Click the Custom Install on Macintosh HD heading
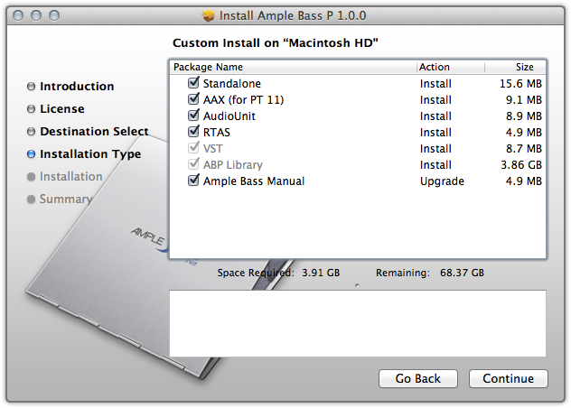571x408 pixels. point(276,43)
